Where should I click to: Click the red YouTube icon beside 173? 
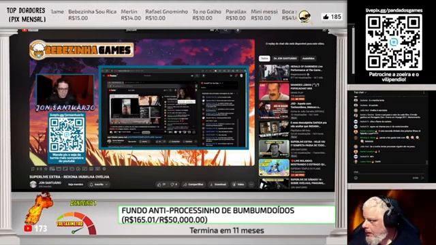coord(28,229)
